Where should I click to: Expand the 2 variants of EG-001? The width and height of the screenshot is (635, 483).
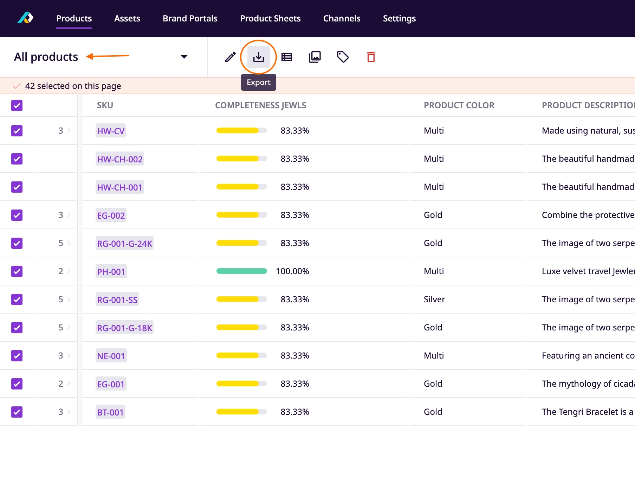coord(65,384)
